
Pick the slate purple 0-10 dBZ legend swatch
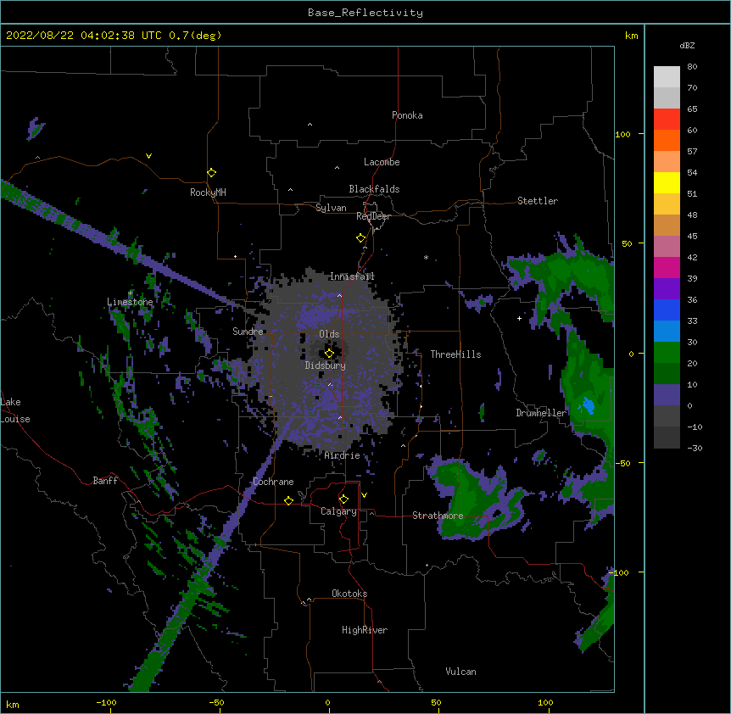coord(667,395)
